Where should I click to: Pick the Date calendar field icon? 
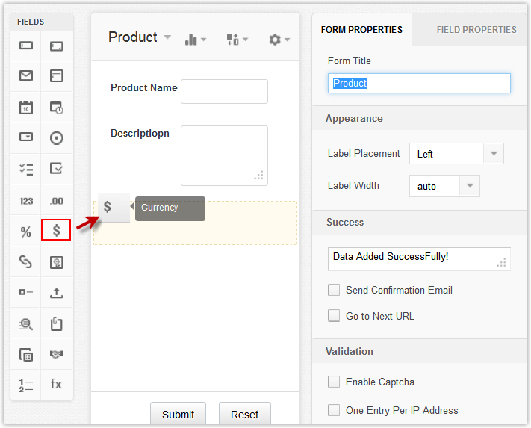(x=26, y=107)
